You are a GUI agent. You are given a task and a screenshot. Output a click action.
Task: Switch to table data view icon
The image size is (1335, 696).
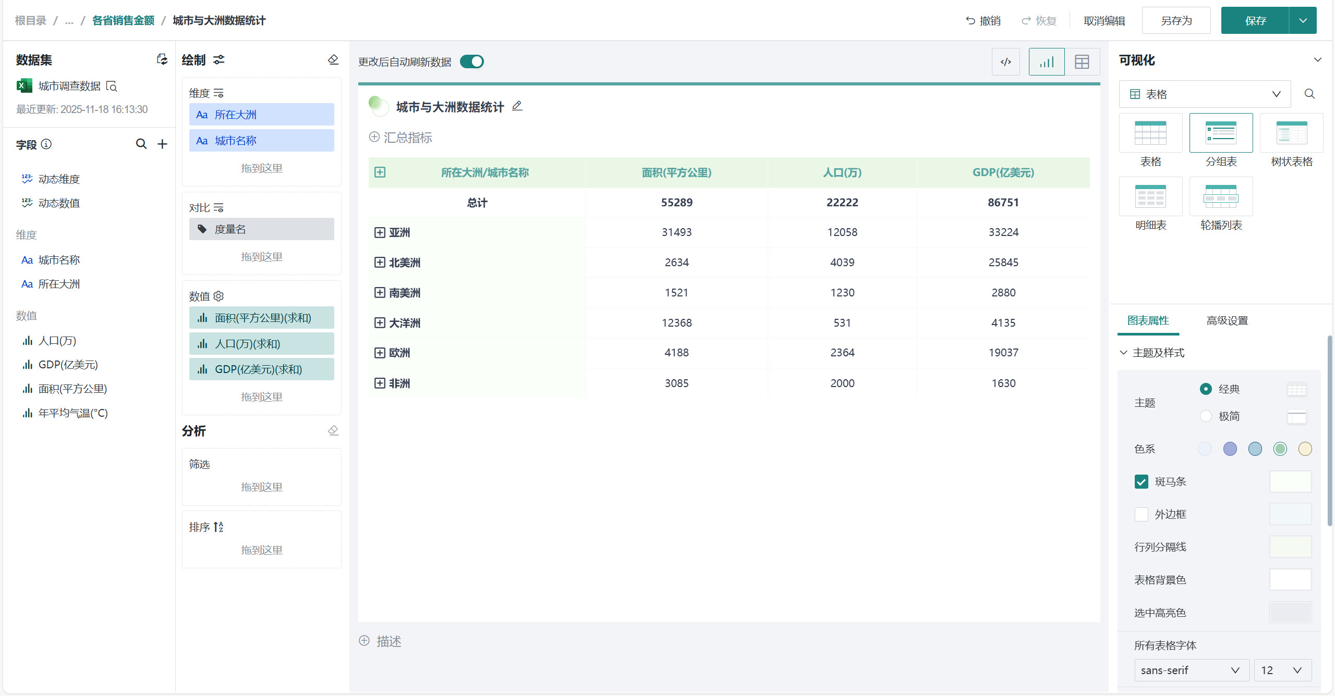(1082, 62)
